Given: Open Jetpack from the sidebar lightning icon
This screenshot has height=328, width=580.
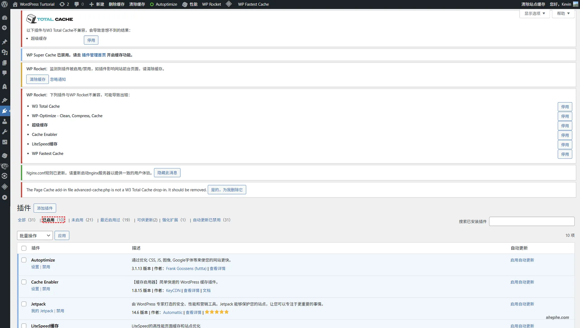Looking at the screenshot, I should [5, 27].
